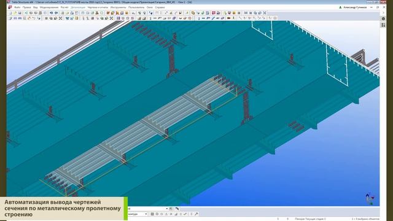Open the Пользователь menu
The width and height of the screenshot is (393, 221).
[x=136, y=7]
